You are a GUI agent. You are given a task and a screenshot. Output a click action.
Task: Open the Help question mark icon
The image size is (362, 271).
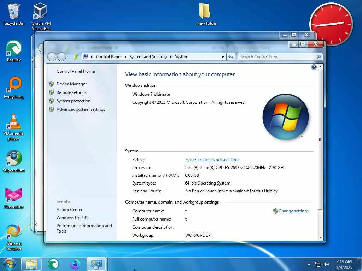[314, 67]
